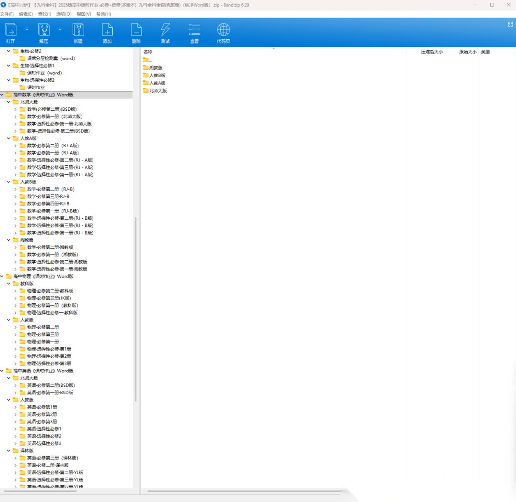Run the 测试 (Test) archive icon
516x502 pixels.
pyautogui.click(x=165, y=32)
